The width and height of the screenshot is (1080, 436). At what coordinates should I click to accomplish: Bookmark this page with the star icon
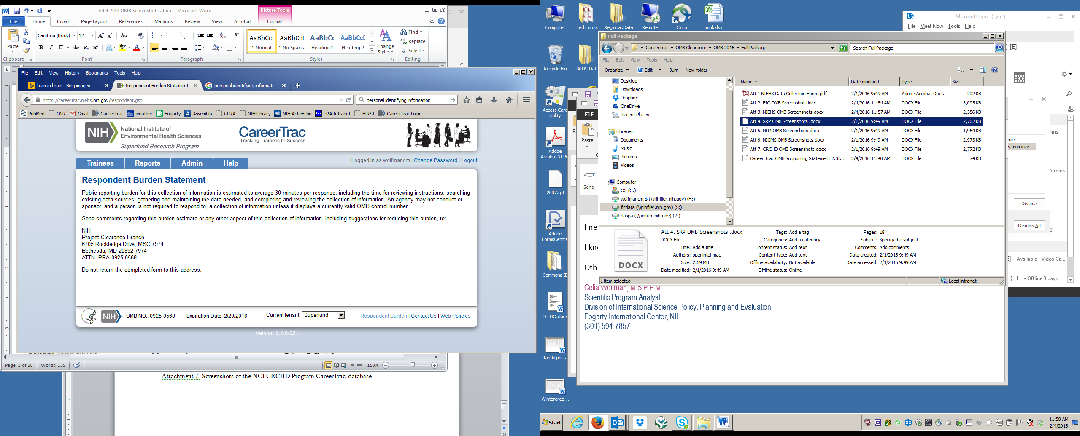coord(467,100)
